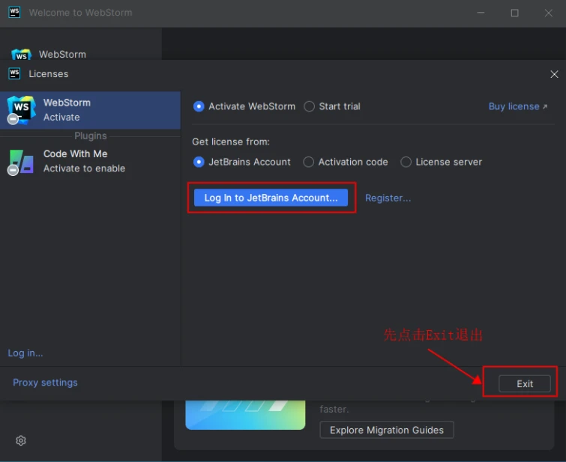Open the Buy license link
This screenshot has height=462, width=566.
tap(518, 106)
